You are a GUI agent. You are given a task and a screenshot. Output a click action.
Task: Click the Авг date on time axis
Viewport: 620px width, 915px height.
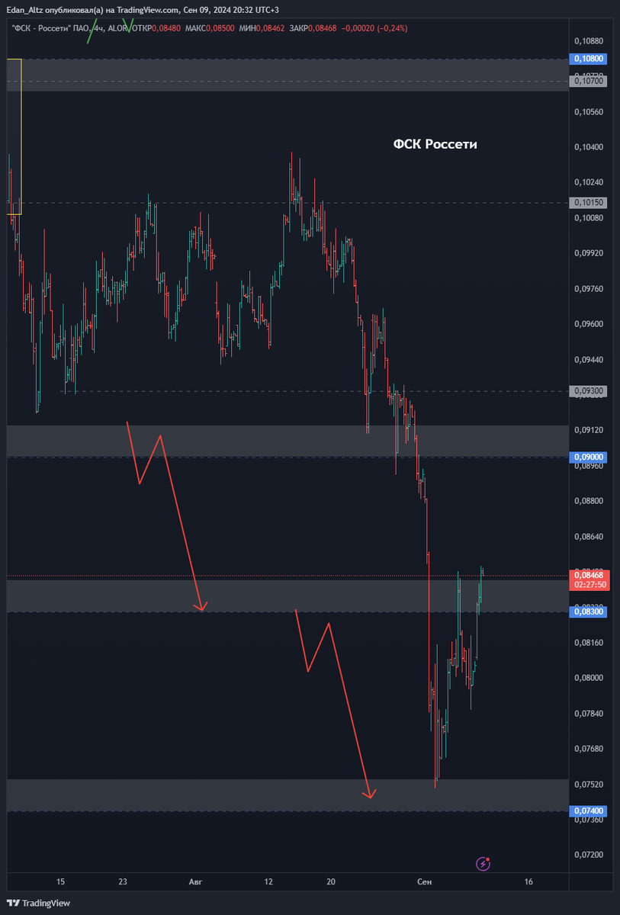point(196,881)
